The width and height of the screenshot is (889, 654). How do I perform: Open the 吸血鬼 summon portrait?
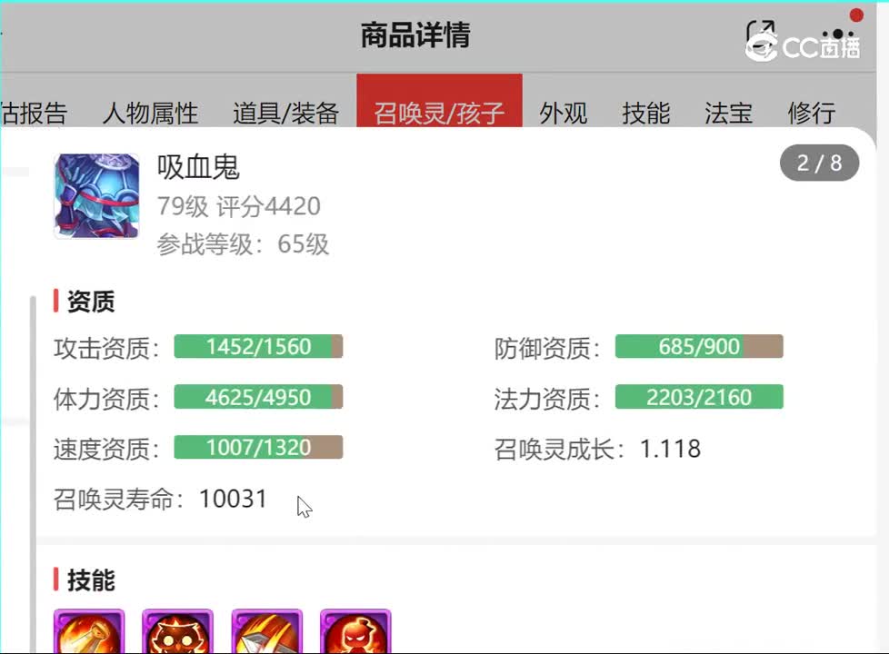[x=96, y=195]
